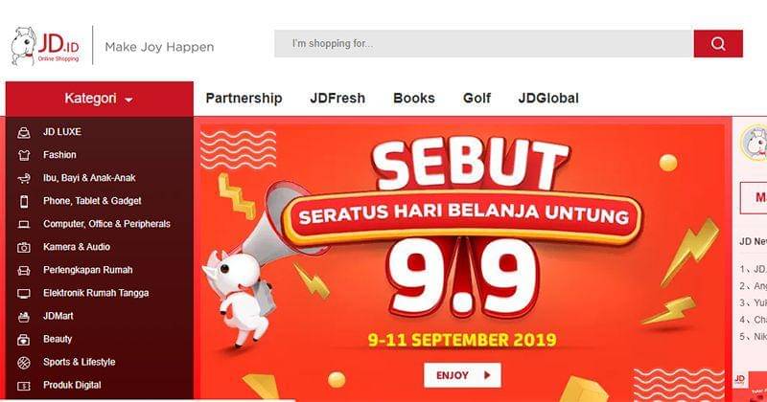
Task: Click the ENJOY button on banner
Action: point(462,375)
